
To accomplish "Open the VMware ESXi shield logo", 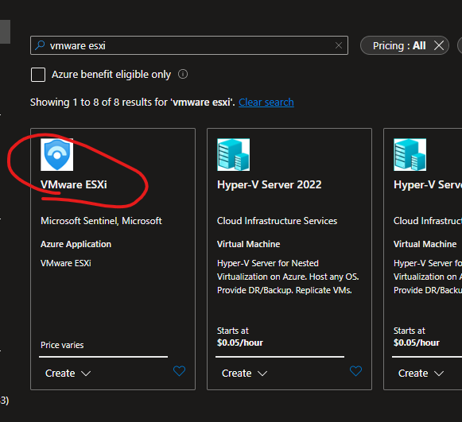I will tap(57, 155).
